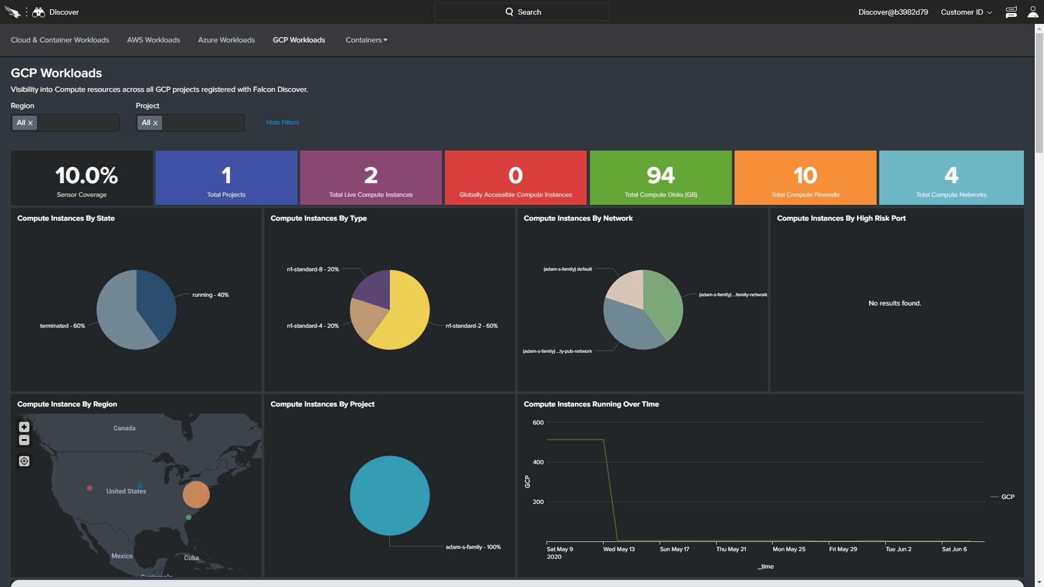
Task: Open the Total Projects tile
Action: (x=226, y=178)
